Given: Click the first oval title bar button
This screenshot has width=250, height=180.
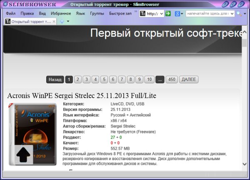Looking at the screenshot, I should 225,4.
